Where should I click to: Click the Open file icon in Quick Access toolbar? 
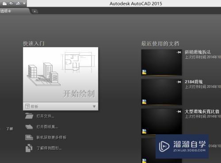pyautogui.click(x=11, y=3)
